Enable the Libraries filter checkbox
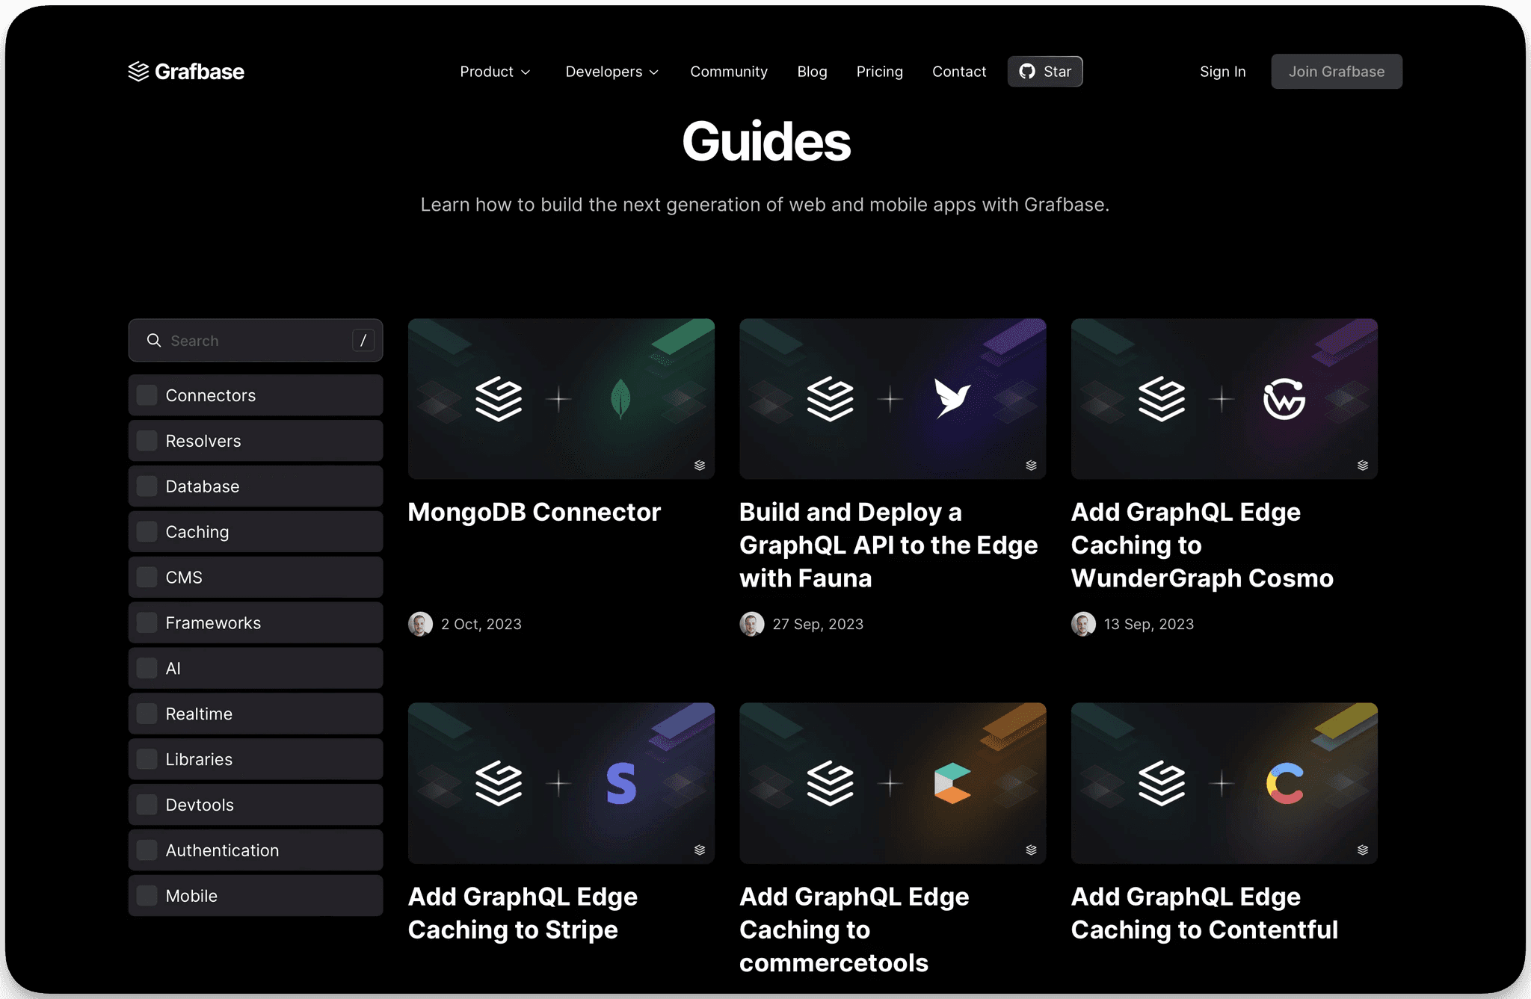1531x999 pixels. 147,760
